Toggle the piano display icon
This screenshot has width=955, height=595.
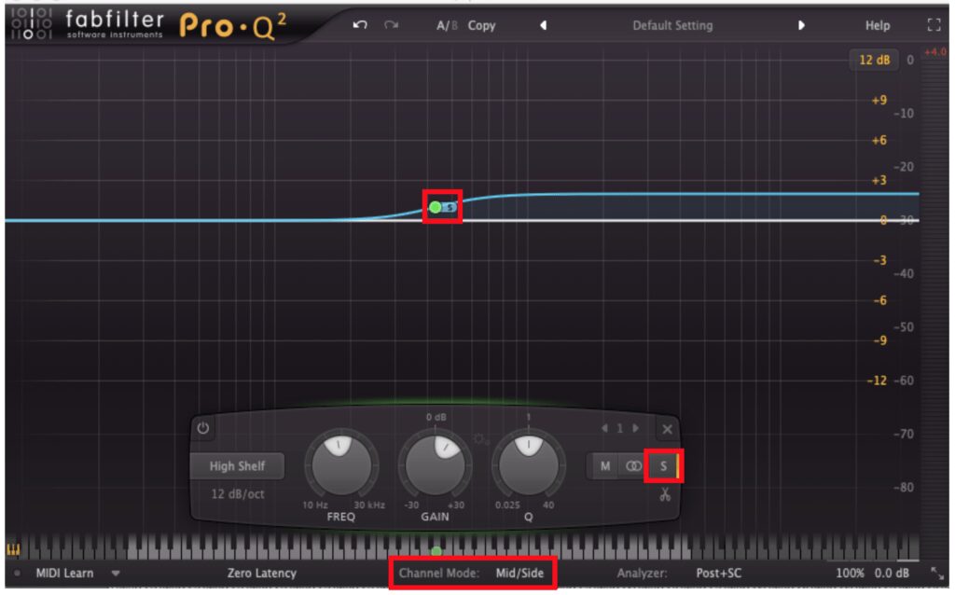13,550
